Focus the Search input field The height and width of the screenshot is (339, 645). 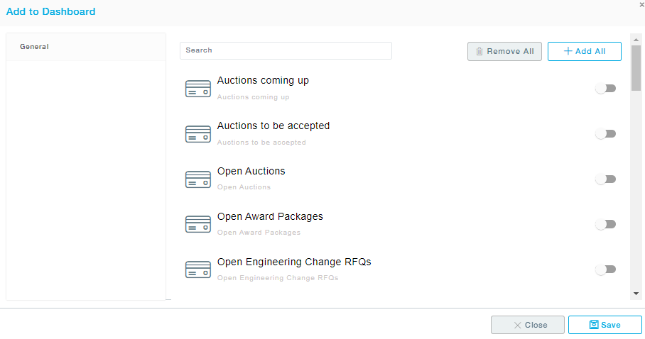[286, 50]
